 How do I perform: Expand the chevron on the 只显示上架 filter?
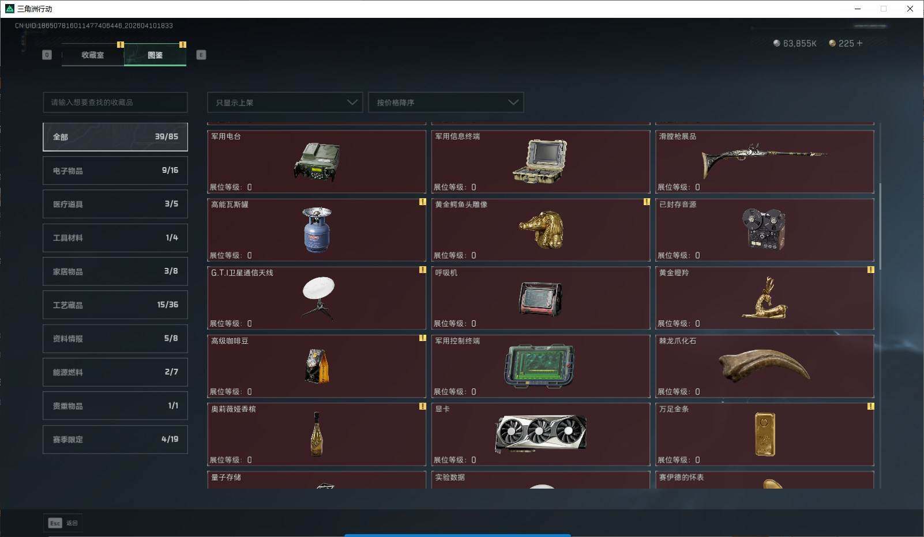pyautogui.click(x=352, y=102)
